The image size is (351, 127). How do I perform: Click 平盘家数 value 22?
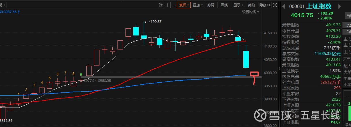click(338, 94)
